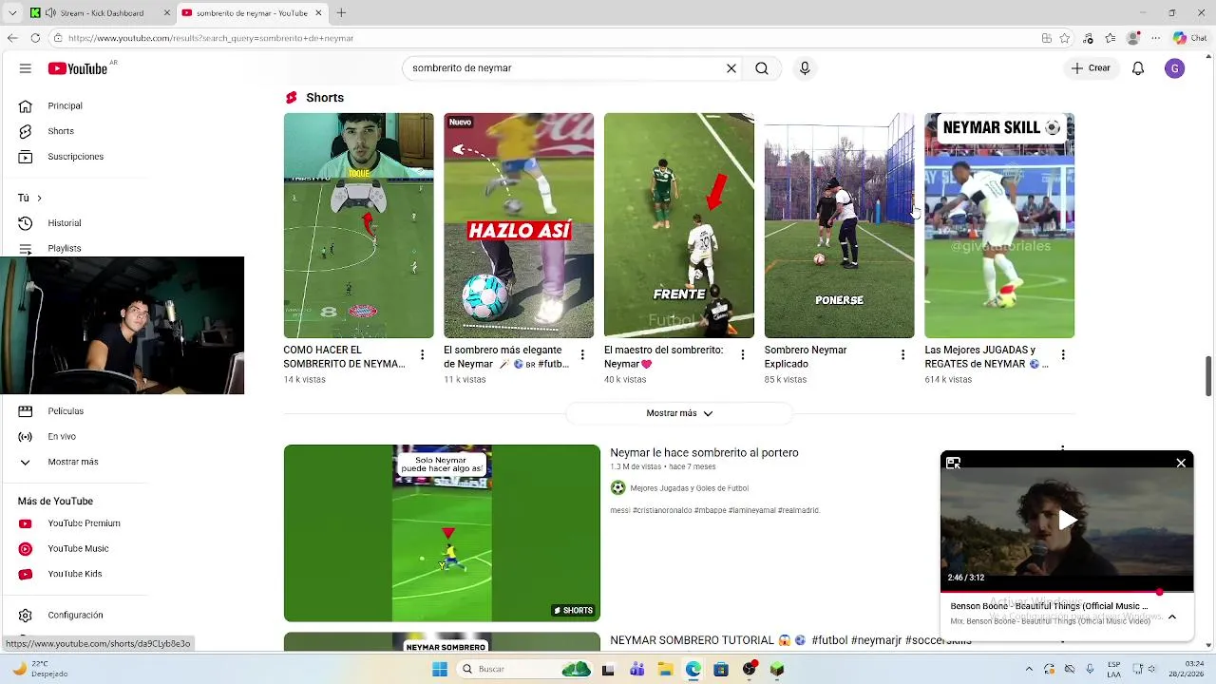
Task: Click the magnifier search button
Action: click(x=762, y=68)
